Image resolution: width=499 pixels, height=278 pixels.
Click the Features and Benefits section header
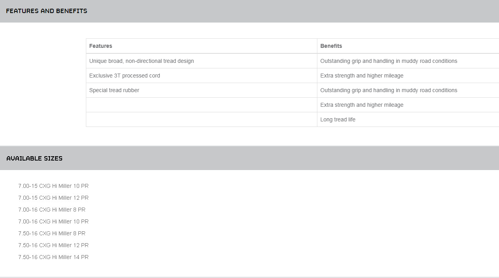coord(47,11)
